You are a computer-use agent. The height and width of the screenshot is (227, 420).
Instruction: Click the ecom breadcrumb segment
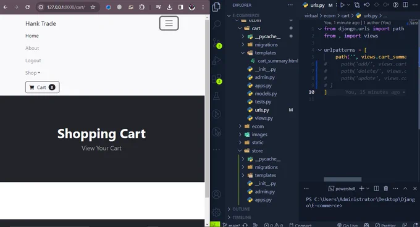click(329, 16)
